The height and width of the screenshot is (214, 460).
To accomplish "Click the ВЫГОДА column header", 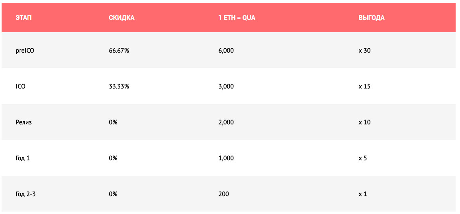I will pyautogui.click(x=372, y=18).
